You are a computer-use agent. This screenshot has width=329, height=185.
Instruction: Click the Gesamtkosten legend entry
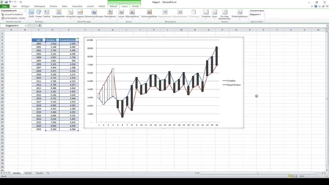[x=232, y=85]
